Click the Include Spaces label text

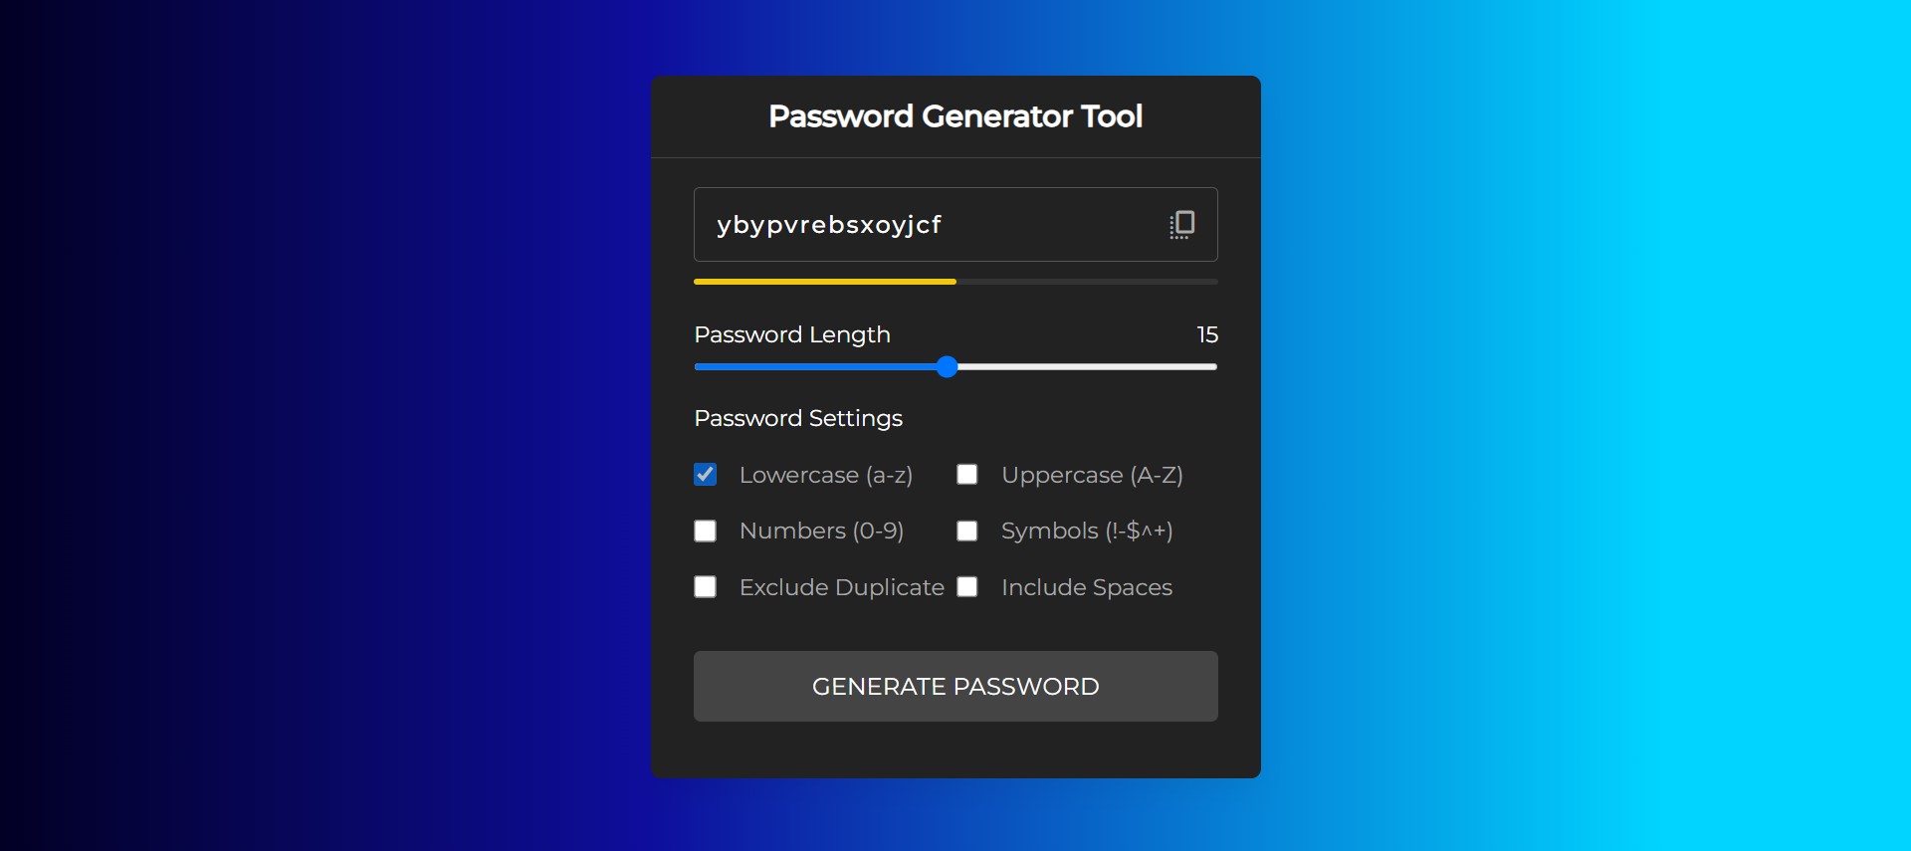click(1087, 588)
